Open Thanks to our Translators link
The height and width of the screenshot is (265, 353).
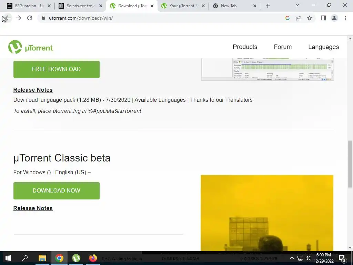221,100
